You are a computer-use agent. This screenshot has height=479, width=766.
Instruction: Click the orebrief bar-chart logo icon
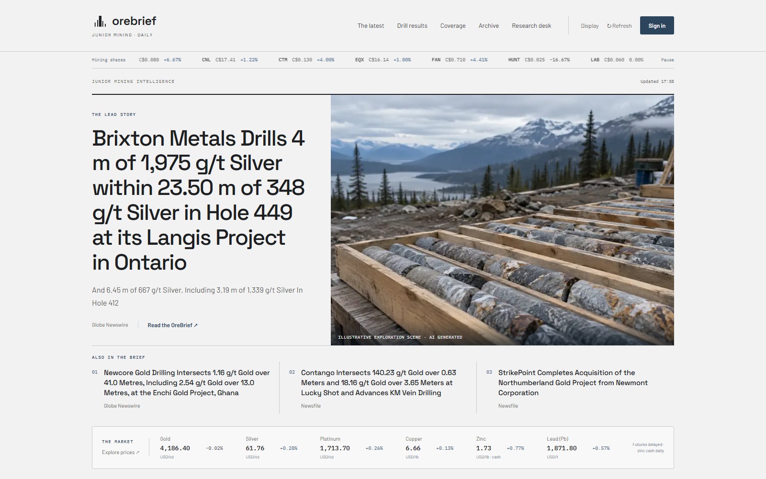[x=100, y=21]
